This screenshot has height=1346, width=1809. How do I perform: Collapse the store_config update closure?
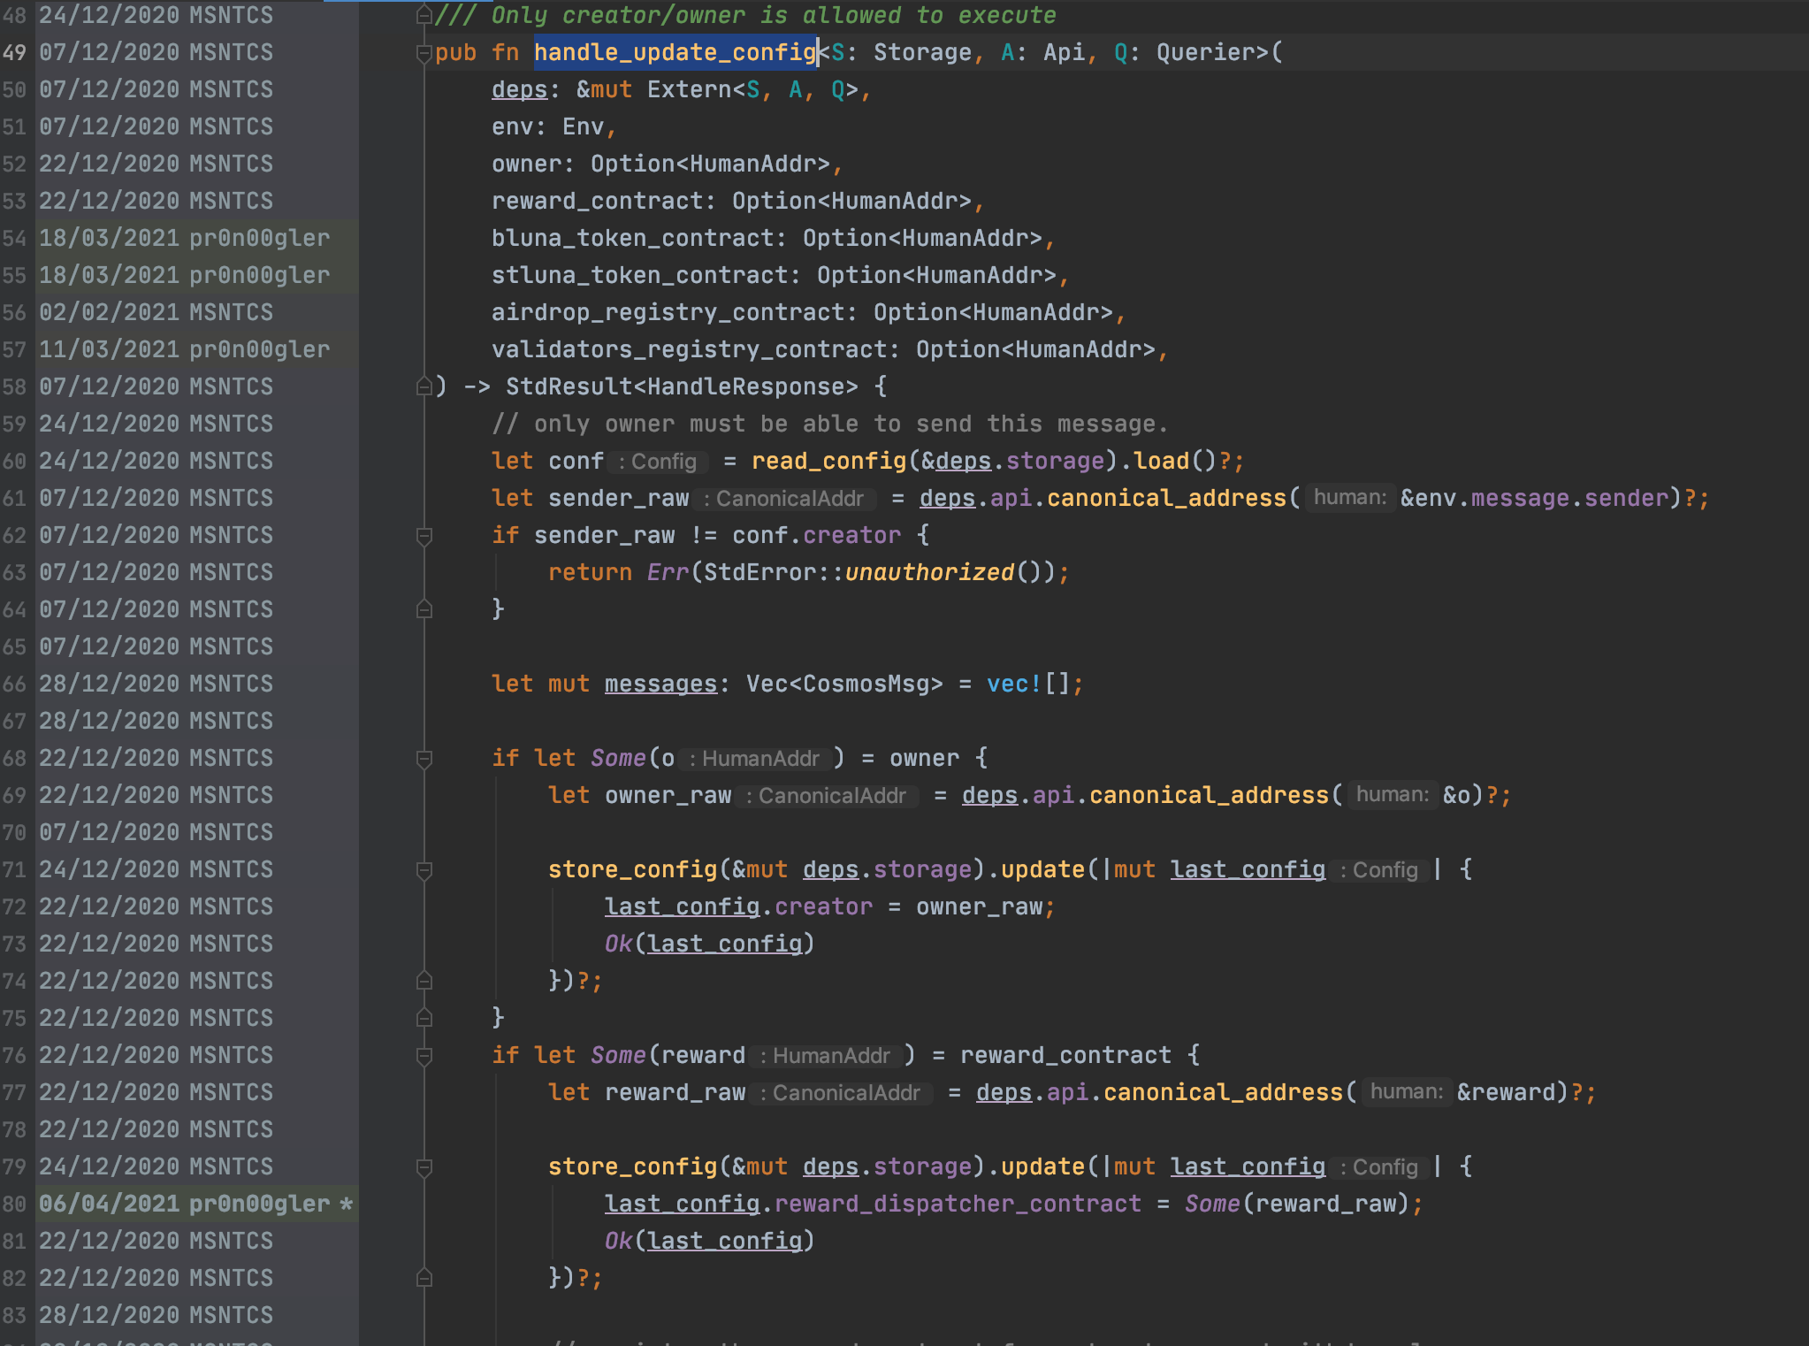click(x=425, y=868)
